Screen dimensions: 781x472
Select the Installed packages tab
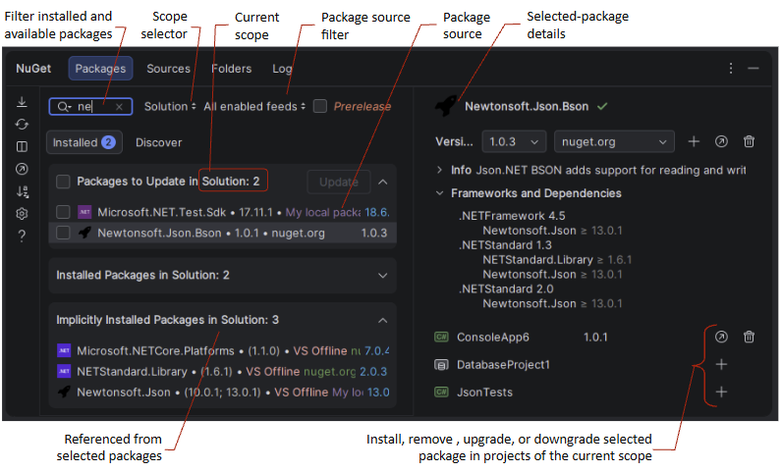[84, 142]
